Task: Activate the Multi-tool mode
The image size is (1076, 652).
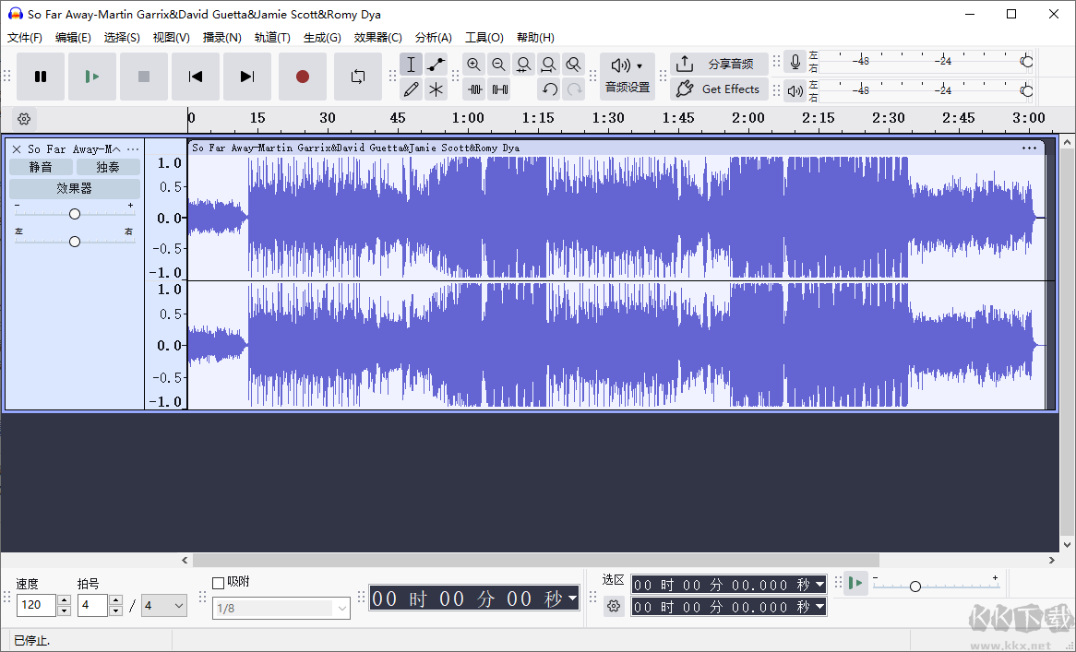Action: point(436,89)
